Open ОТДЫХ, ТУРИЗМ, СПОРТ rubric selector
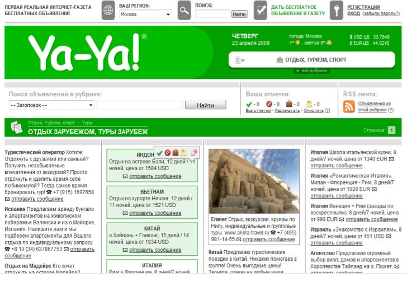407x282 pixels. [x=311, y=60]
